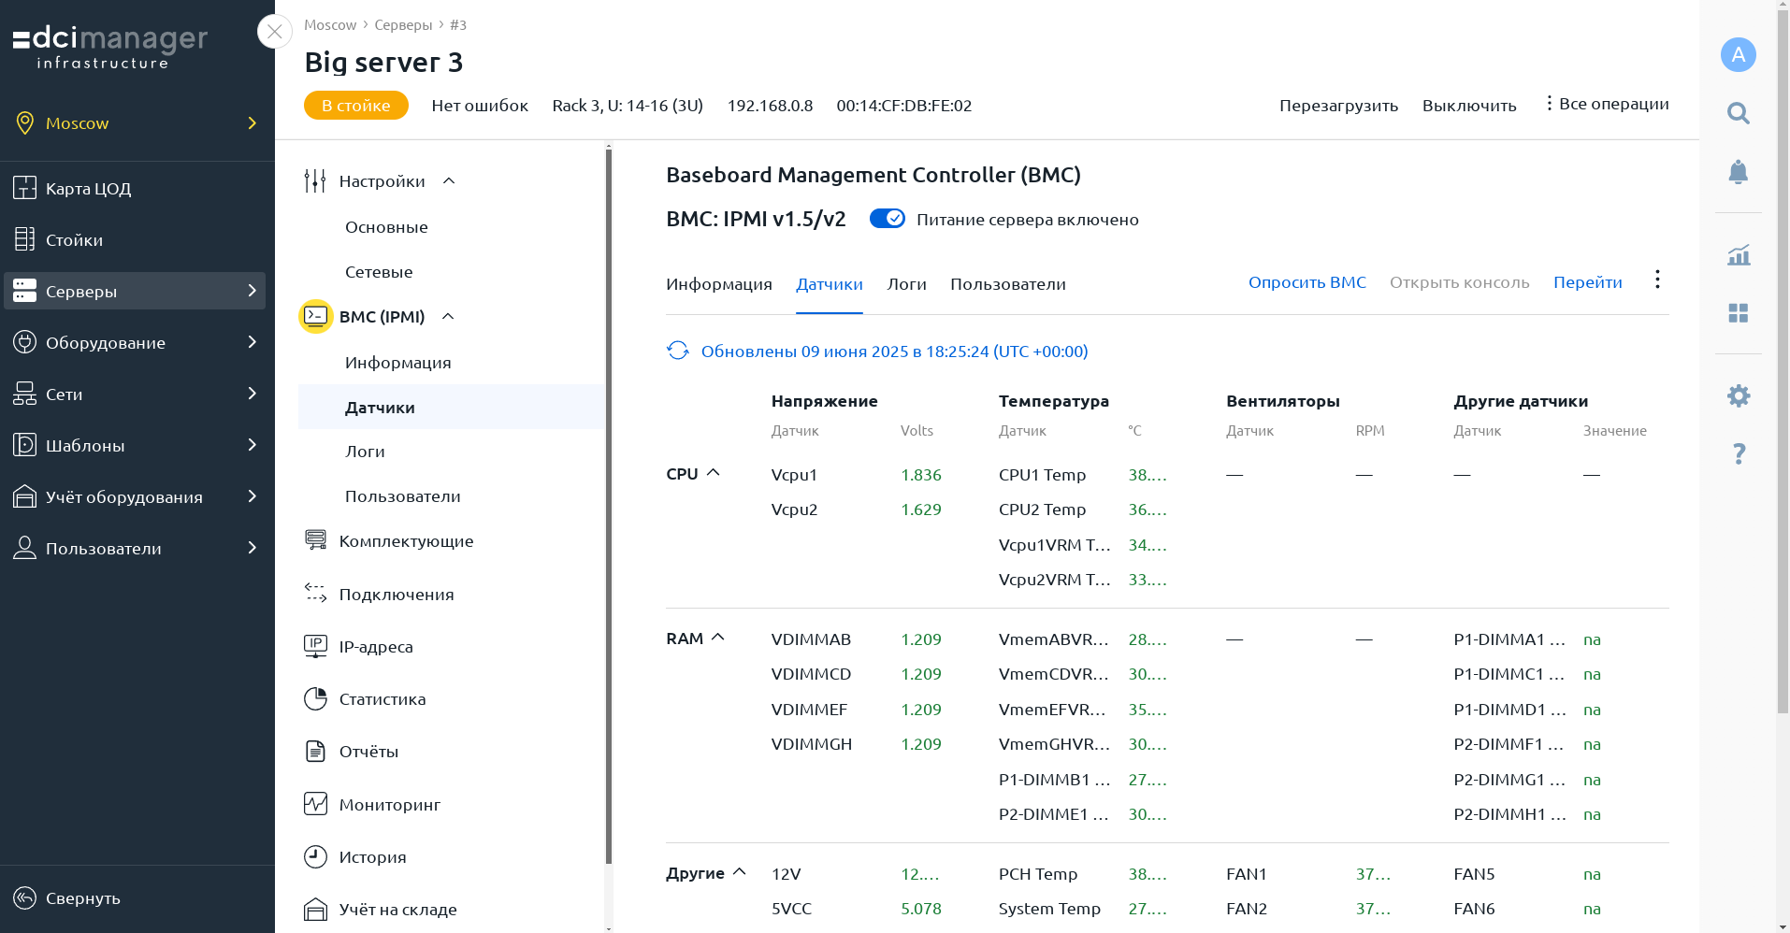Open the help question mark icon
The image size is (1790, 933).
point(1738,453)
